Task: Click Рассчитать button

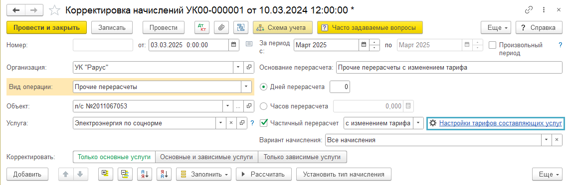Action: click(263, 174)
